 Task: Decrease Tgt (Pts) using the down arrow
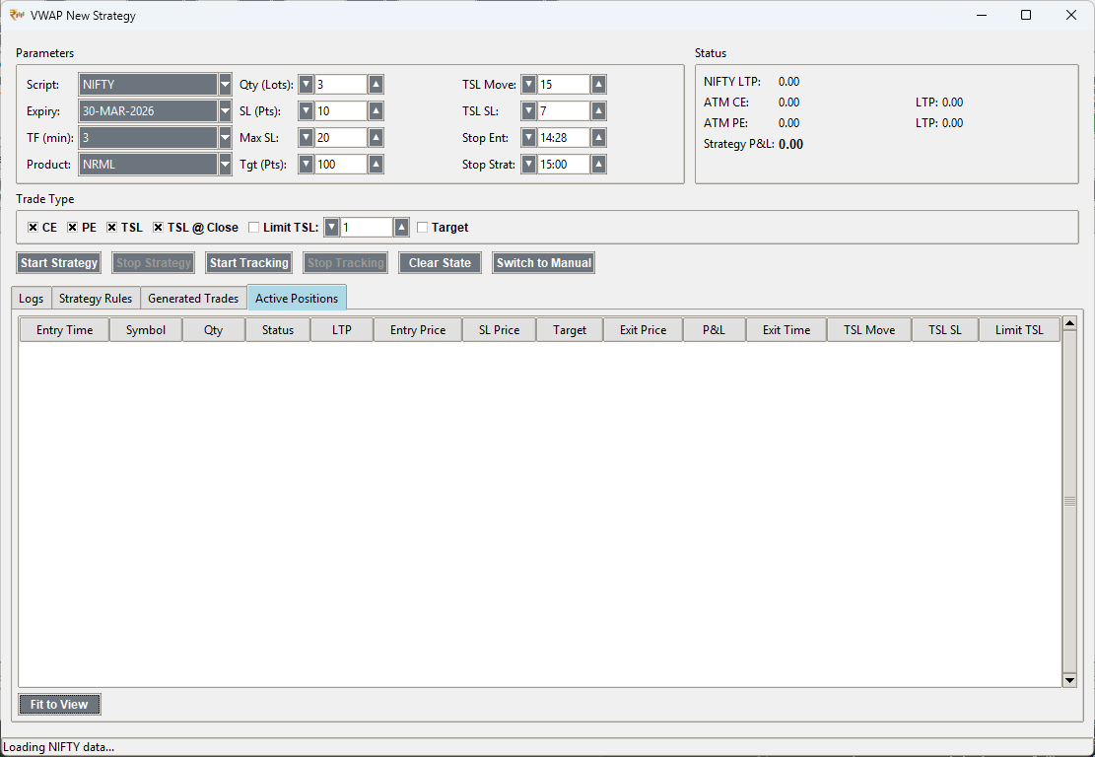[306, 165]
